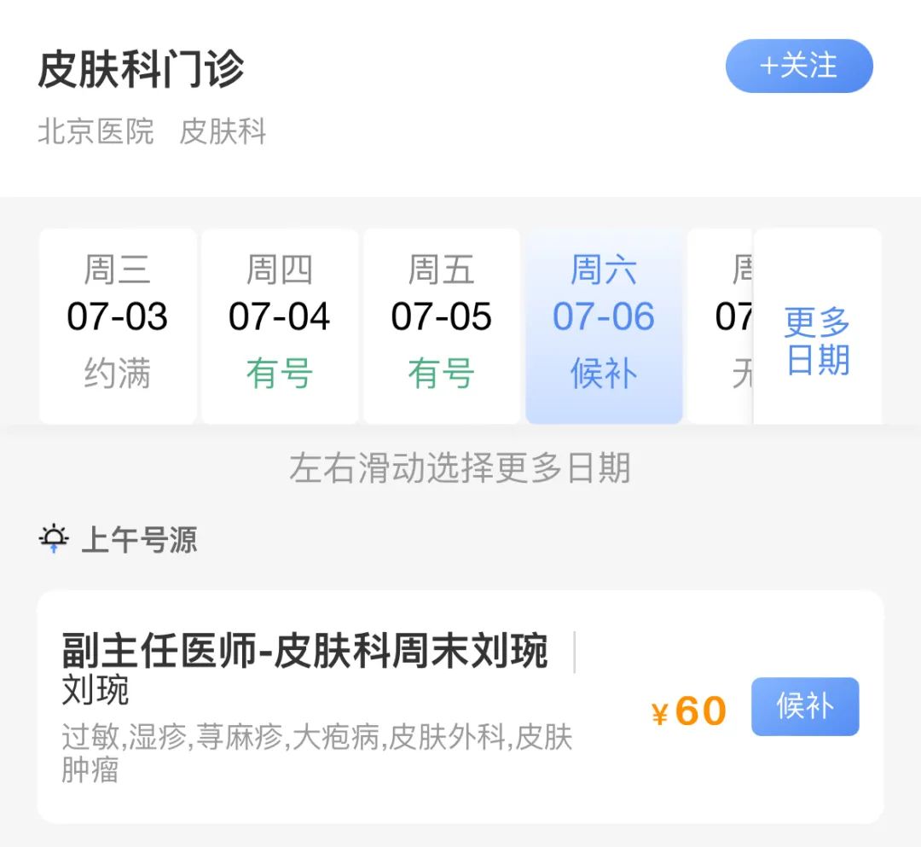Click the doctor name 刘琬 subtitle

(x=96, y=691)
